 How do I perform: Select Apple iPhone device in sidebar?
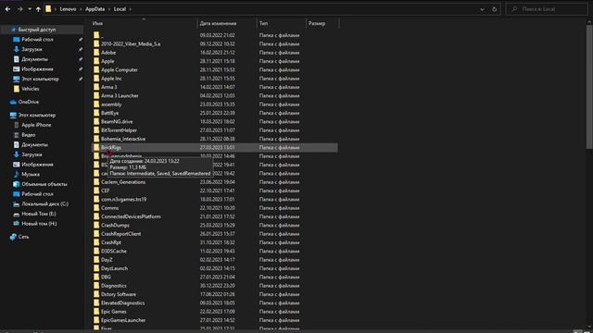36,125
